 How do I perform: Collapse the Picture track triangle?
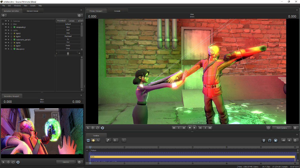click(87, 150)
